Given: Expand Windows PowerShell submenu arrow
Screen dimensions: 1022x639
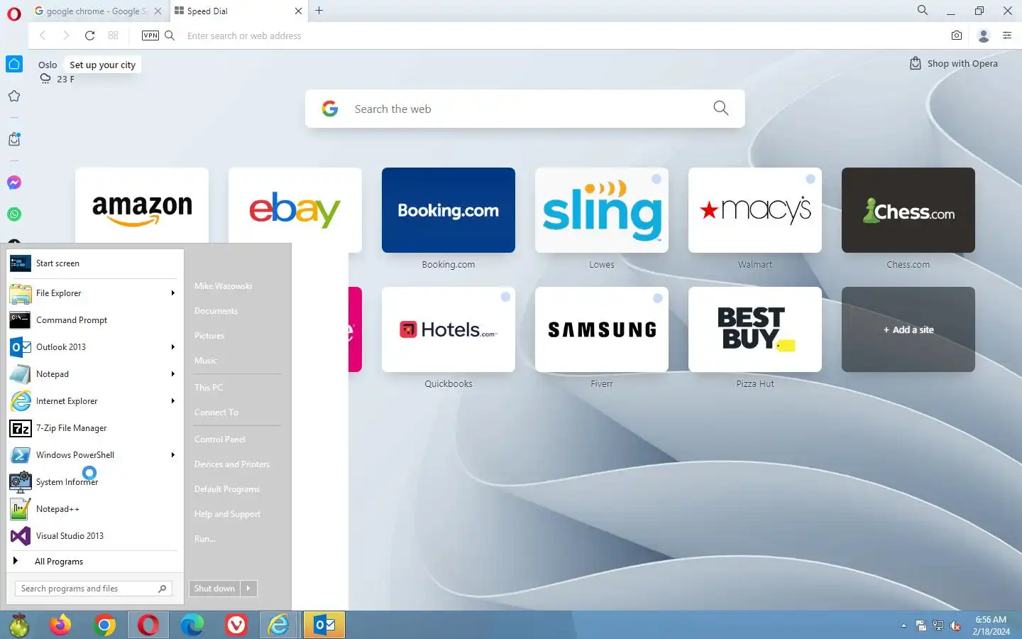Looking at the screenshot, I should [172, 455].
